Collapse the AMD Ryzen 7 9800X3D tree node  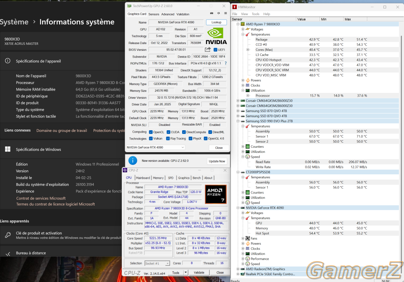238,24
